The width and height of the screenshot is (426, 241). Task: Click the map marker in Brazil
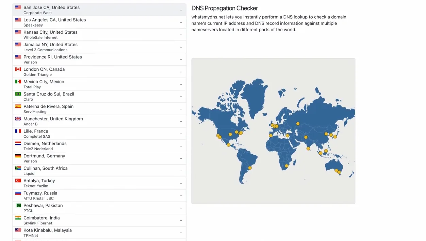pyautogui.click(x=250, y=168)
